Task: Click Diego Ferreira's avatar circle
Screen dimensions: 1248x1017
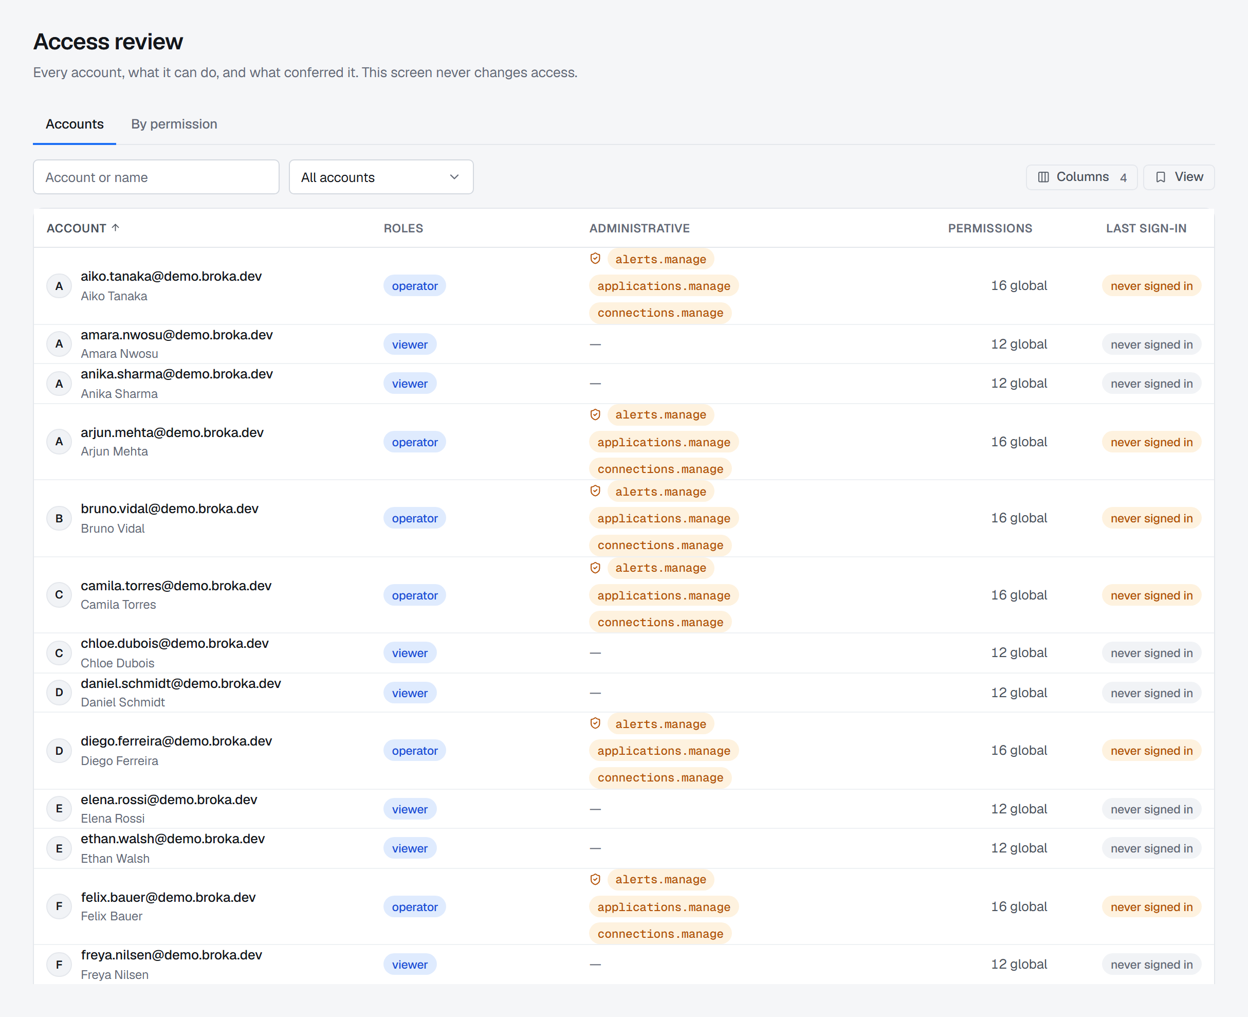Action: coord(59,751)
